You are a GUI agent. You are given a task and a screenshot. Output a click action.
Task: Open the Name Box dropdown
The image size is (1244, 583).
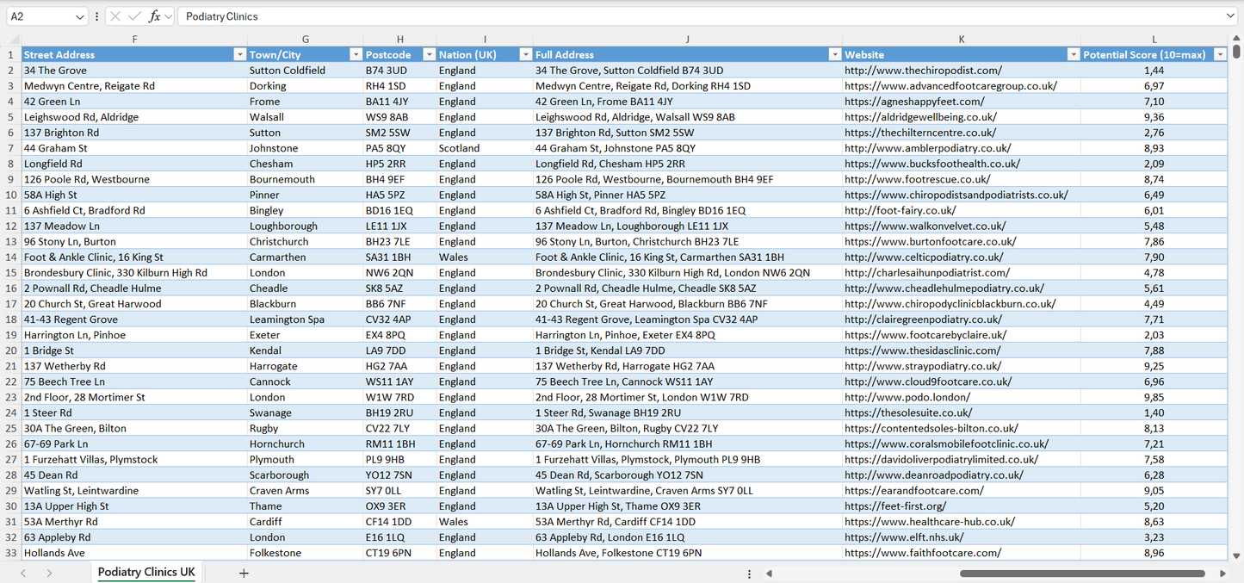[79, 16]
